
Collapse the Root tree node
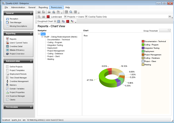coord(39,34)
